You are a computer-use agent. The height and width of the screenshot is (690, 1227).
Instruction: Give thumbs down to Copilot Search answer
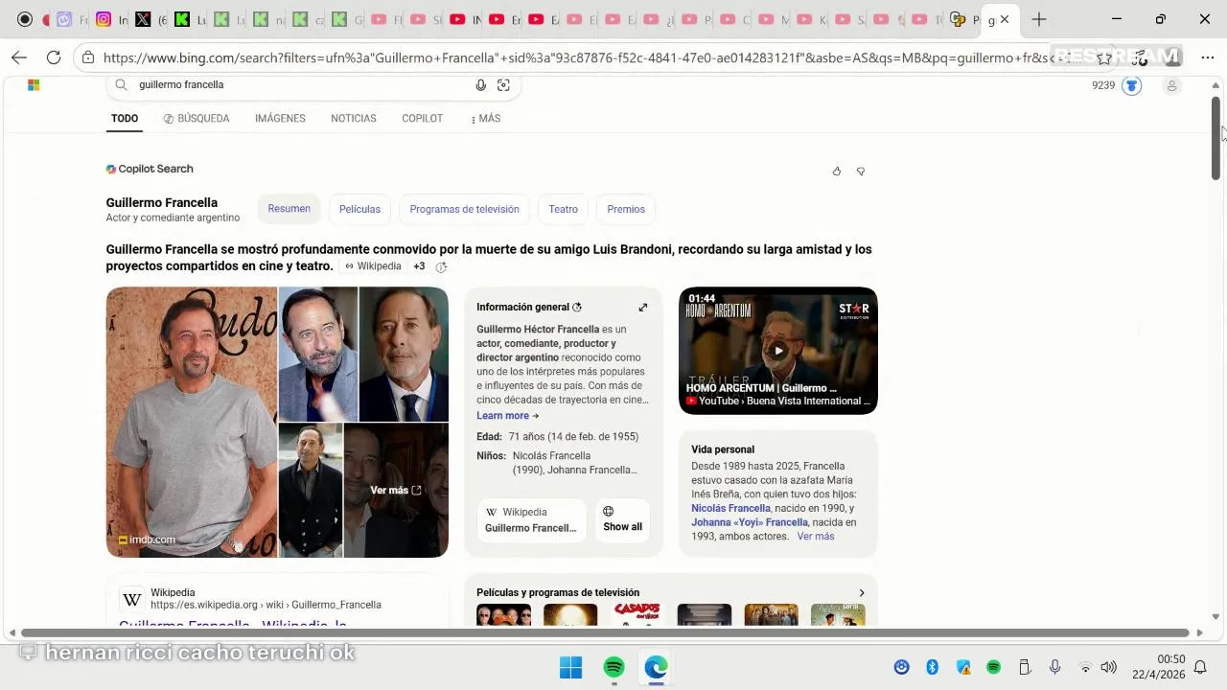click(861, 172)
